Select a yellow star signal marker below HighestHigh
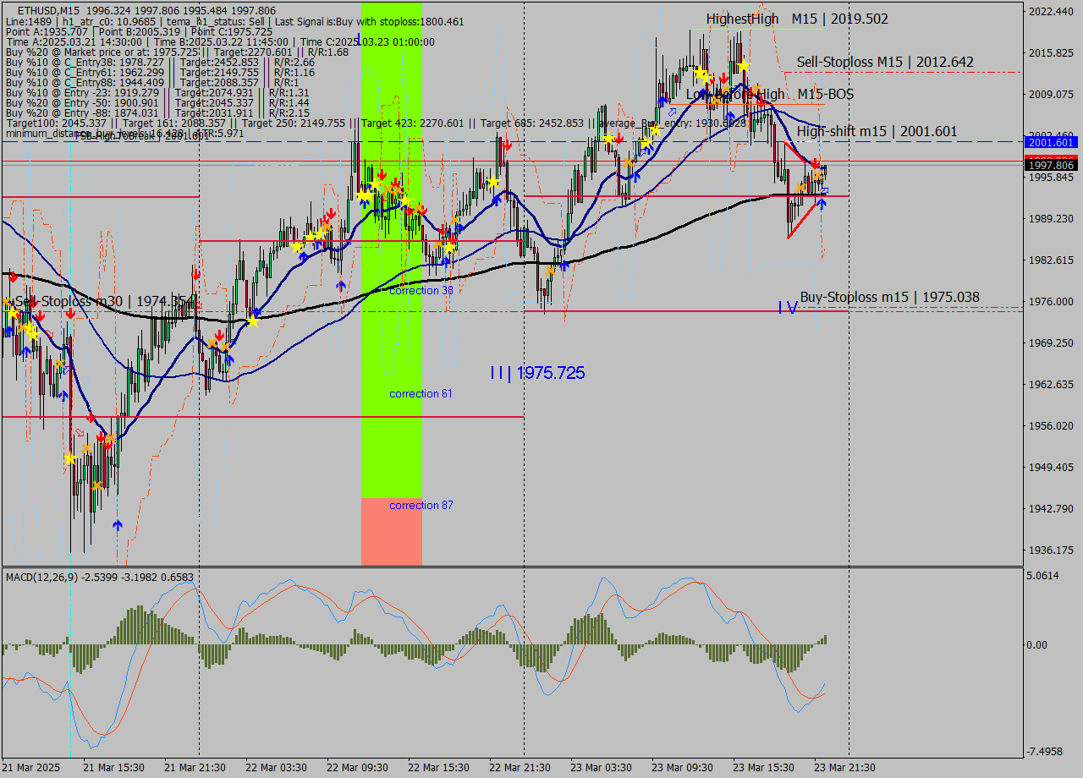The width and height of the screenshot is (1083, 778). tap(743, 66)
